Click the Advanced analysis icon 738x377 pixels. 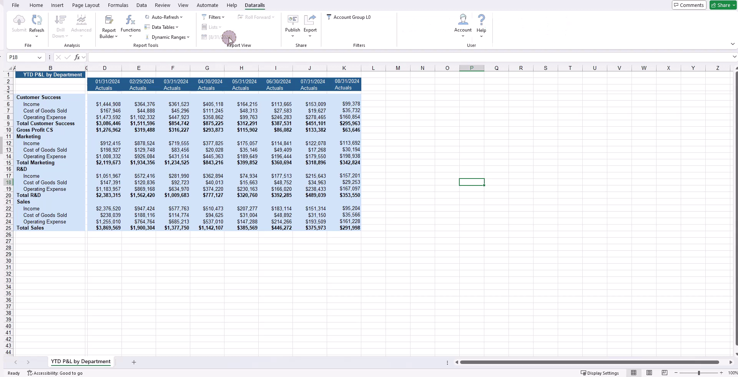[x=81, y=20]
